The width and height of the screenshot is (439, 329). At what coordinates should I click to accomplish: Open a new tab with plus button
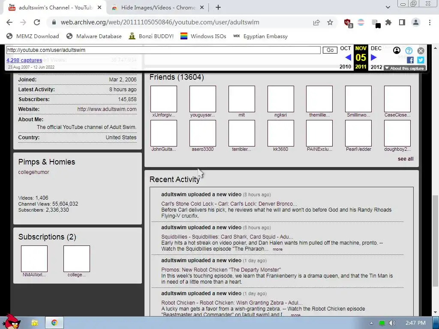coord(218,8)
